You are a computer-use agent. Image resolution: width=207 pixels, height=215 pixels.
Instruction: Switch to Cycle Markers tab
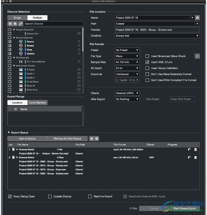(37, 103)
